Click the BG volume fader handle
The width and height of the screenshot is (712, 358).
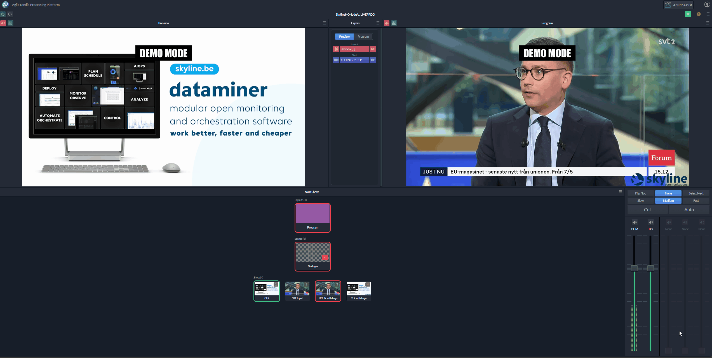650,268
